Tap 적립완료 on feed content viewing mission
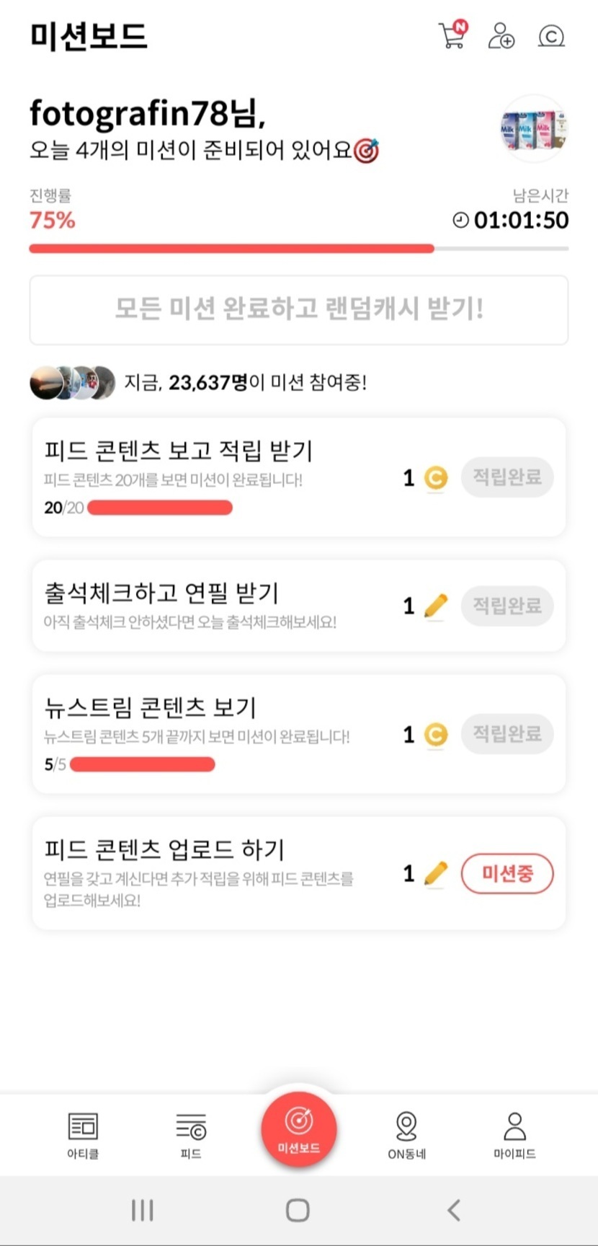Viewport: 598px width, 1246px height. pyautogui.click(x=507, y=477)
